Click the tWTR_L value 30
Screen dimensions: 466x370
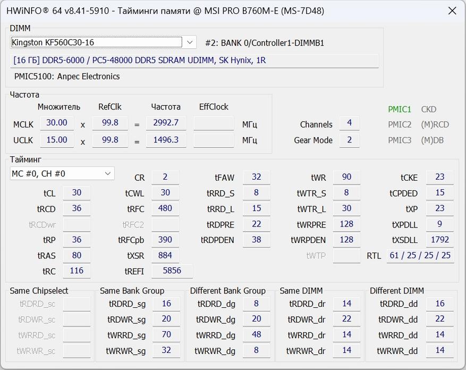tap(346, 208)
